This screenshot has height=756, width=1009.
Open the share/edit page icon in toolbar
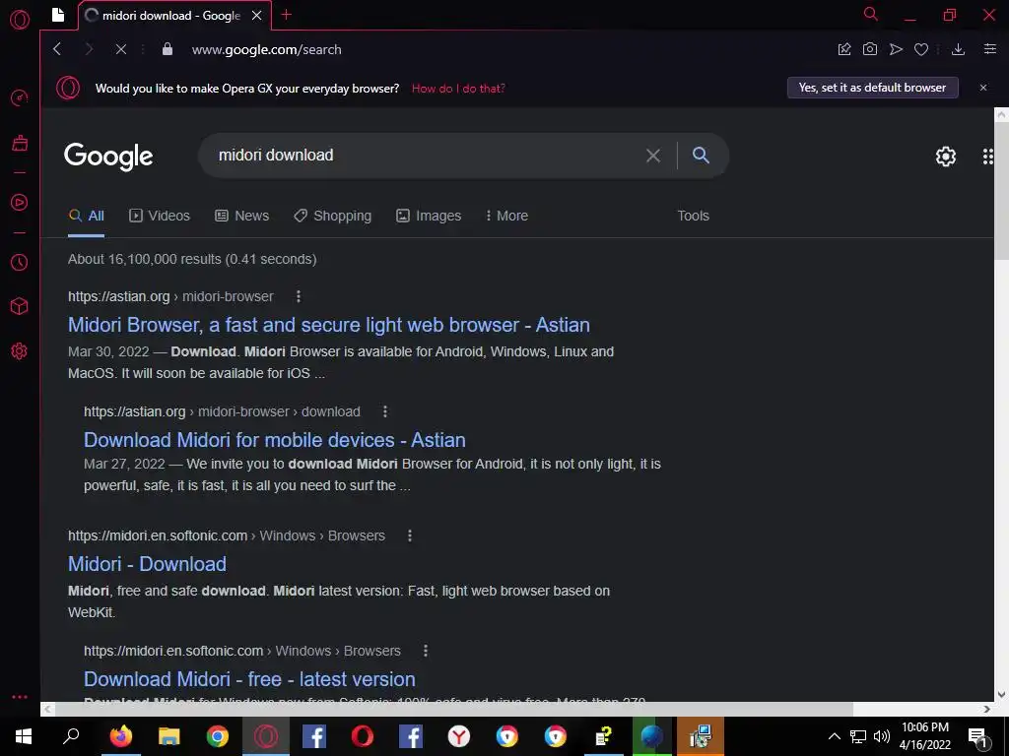tap(844, 49)
